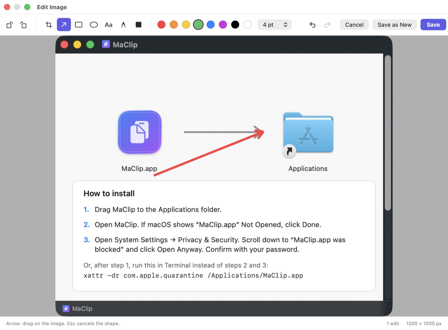Rotate image left with the first toolbar icon
The height and width of the screenshot is (330, 448).
10,25
